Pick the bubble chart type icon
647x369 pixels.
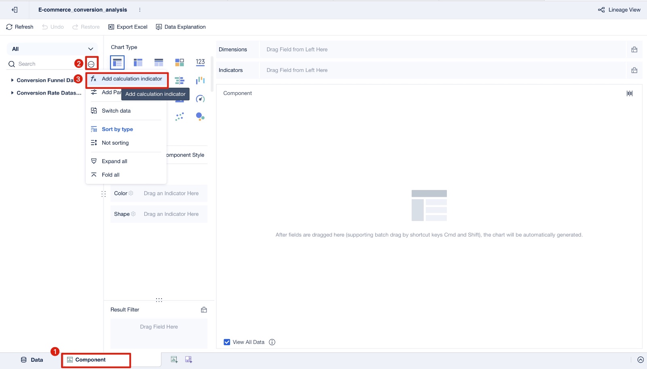coord(200,117)
